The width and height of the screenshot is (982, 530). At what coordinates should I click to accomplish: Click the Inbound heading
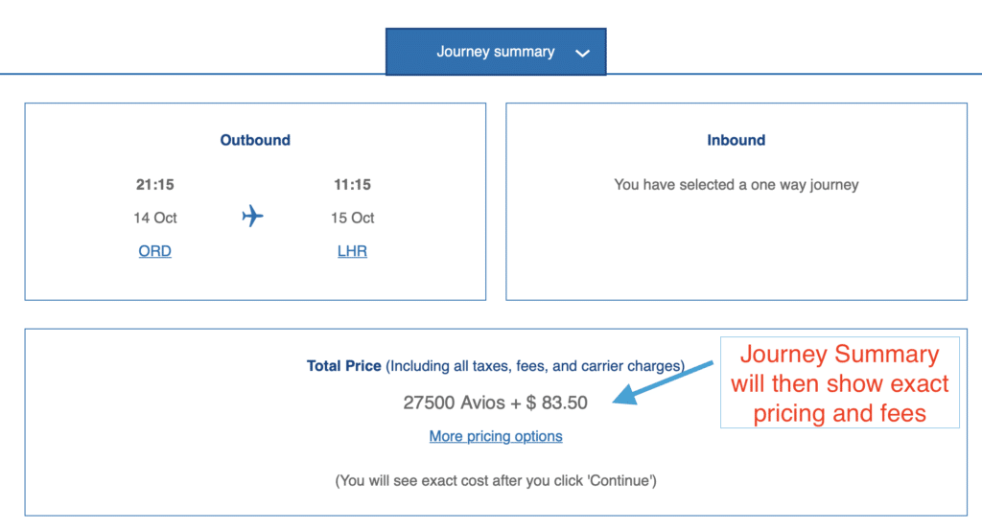(x=736, y=140)
